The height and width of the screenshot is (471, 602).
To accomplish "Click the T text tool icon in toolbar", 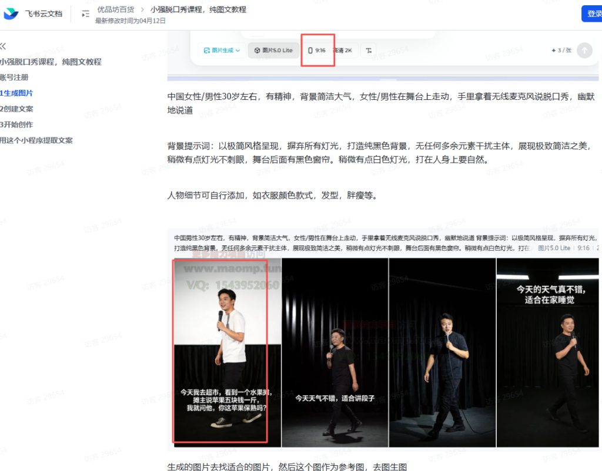I will [x=368, y=51].
